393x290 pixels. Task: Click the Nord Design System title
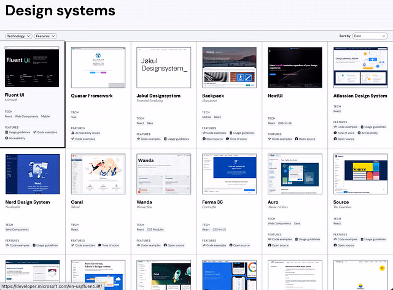coord(28,202)
